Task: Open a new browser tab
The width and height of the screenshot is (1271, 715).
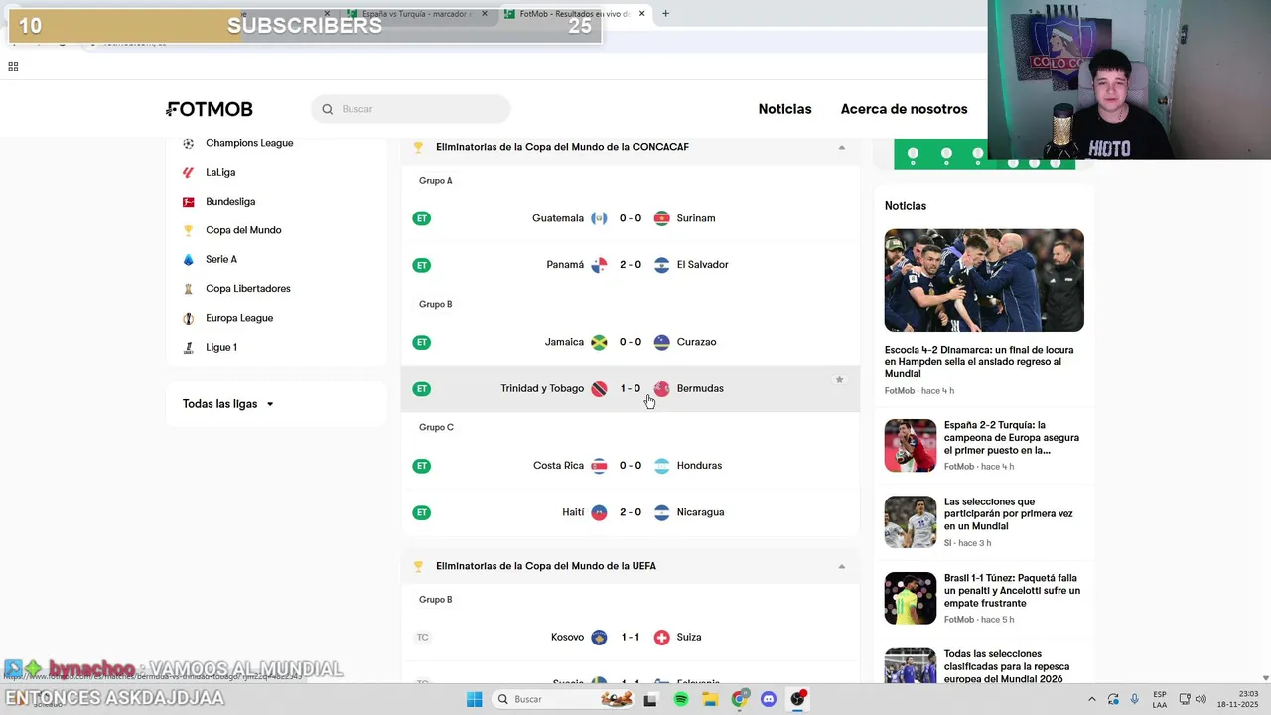Action: point(665,14)
